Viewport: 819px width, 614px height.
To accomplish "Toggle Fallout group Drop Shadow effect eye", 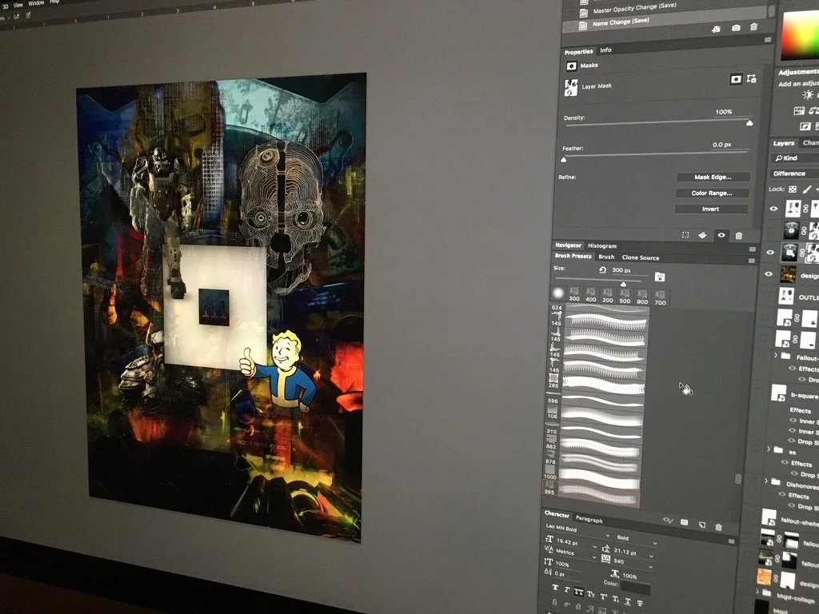I will pyautogui.click(x=801, y=379).
